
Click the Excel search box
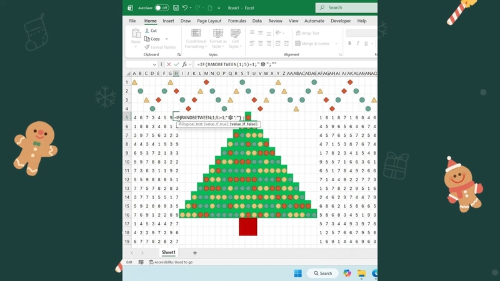(346, 7)
